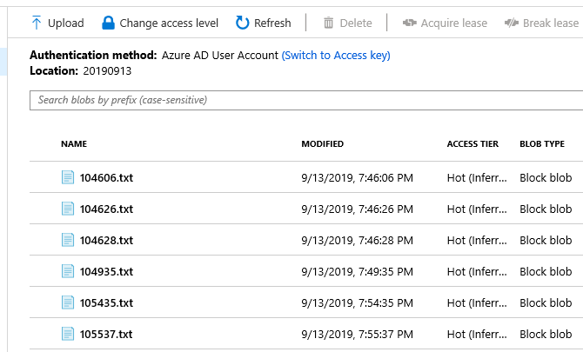Sort by the Blob Type column header
Screen dimensions: 583x352
coord(542,143)
